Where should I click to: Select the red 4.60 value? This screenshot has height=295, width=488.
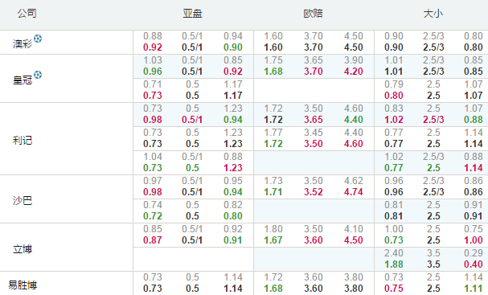point(354,144)
